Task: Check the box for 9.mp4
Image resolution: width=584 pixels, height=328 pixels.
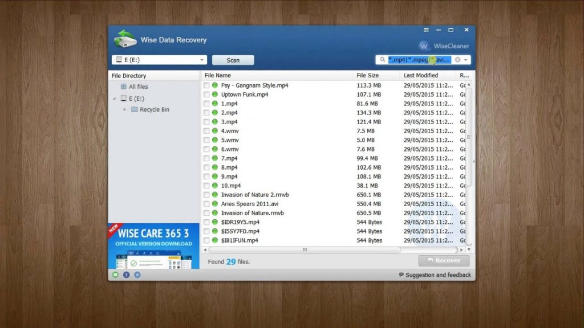Action: click(x=206, y=177)
